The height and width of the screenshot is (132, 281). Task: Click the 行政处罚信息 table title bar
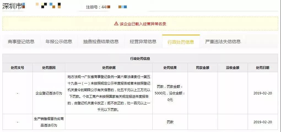(140, 59)
